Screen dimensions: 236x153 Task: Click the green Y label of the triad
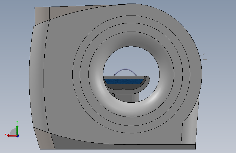pos(17,122)
